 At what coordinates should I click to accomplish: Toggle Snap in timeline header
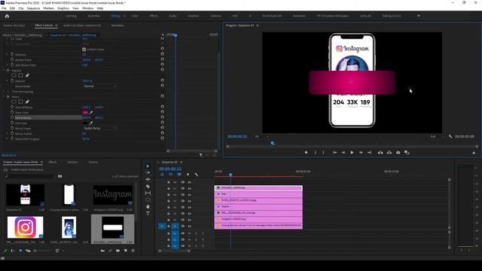click(x=171, y=175)
